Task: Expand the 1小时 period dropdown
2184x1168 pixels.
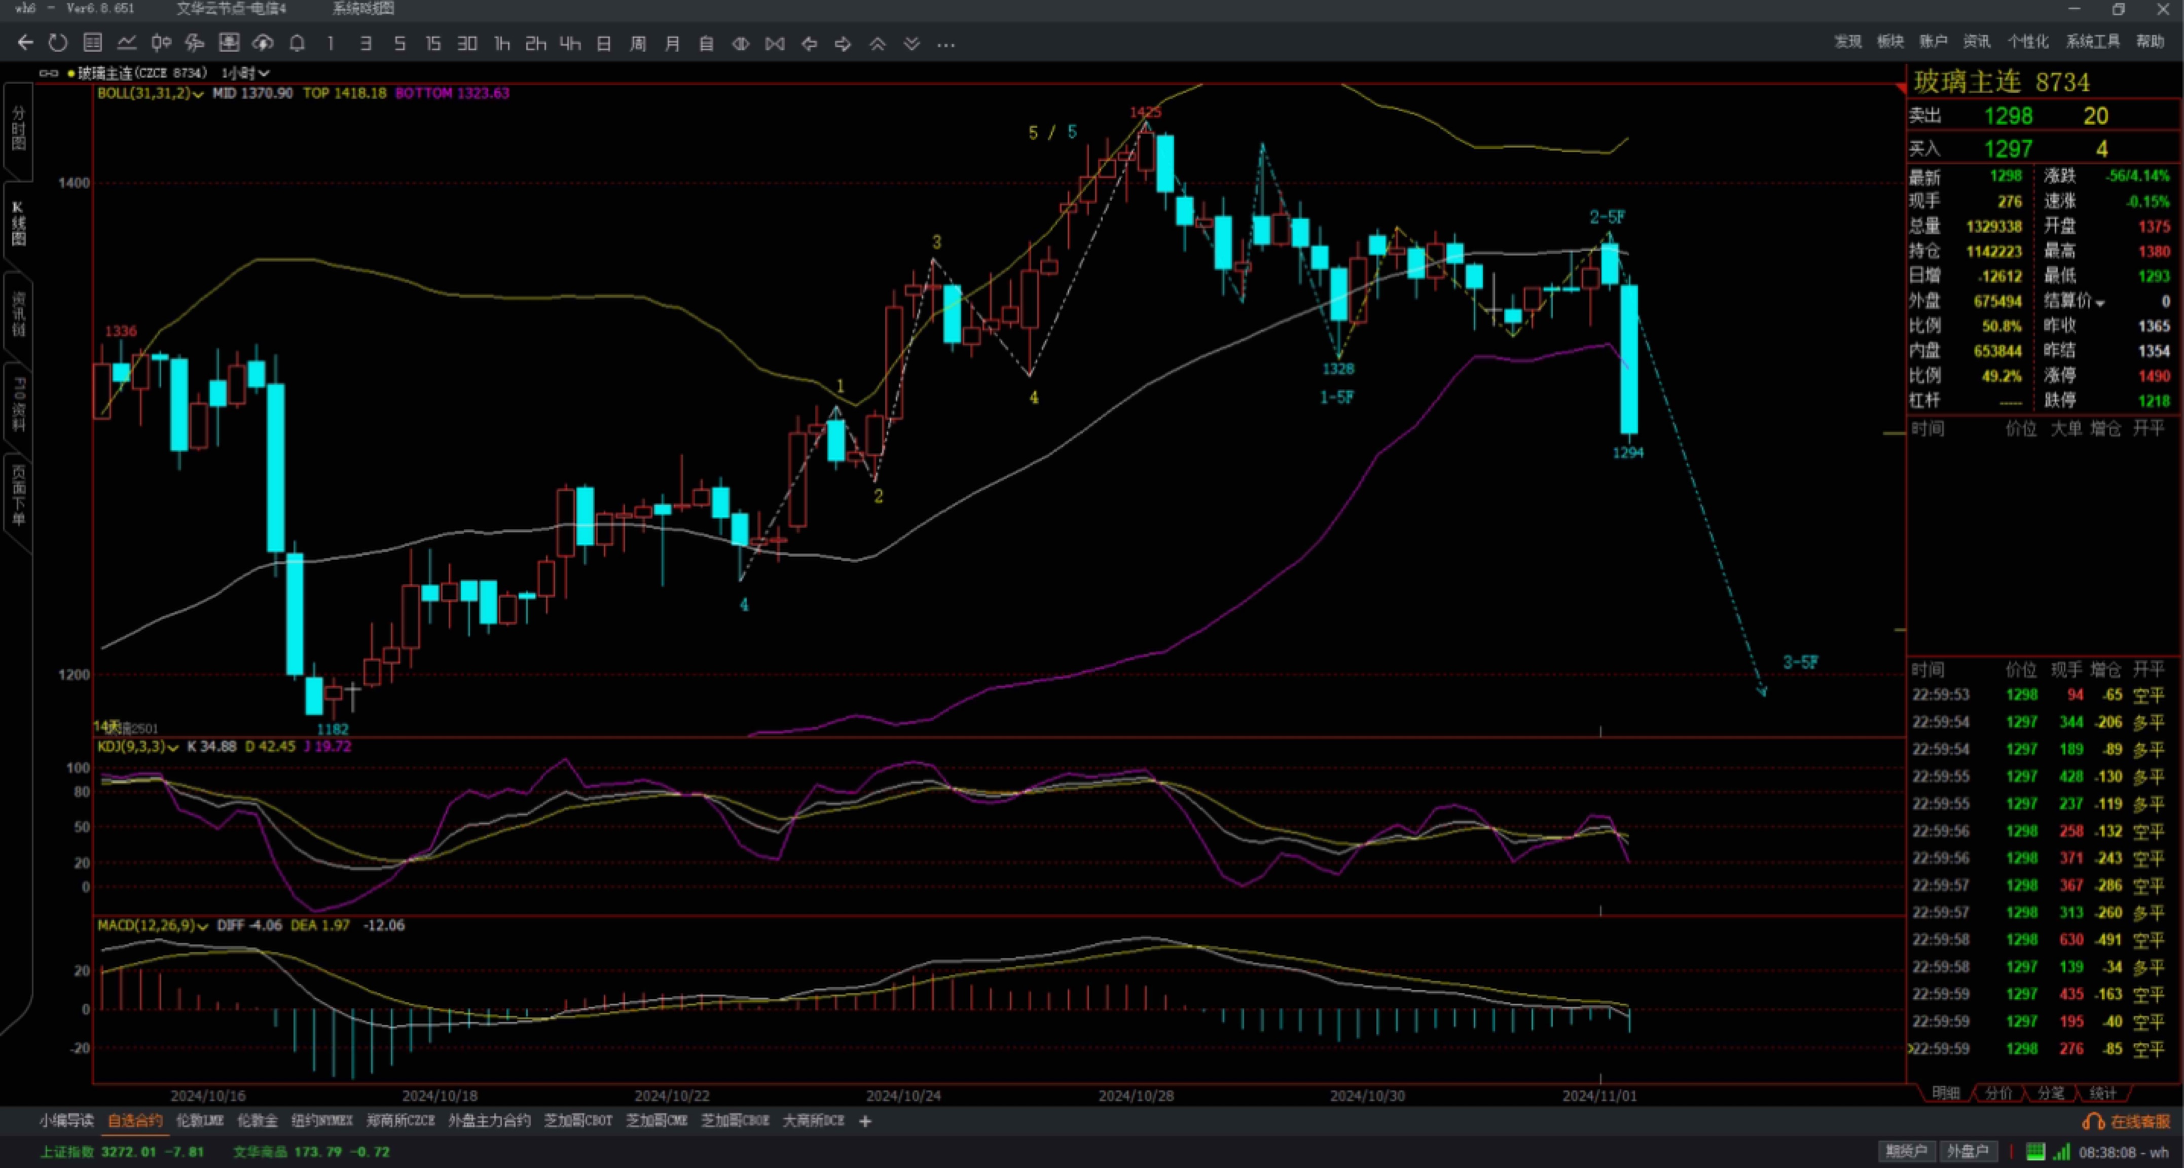Action: tap(246, 73)
